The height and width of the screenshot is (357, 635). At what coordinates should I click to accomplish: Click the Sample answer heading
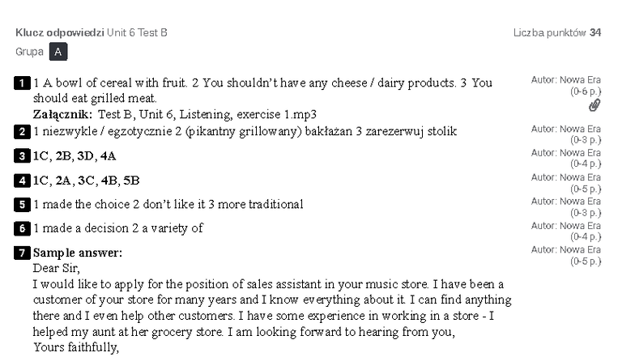(78, 253)
